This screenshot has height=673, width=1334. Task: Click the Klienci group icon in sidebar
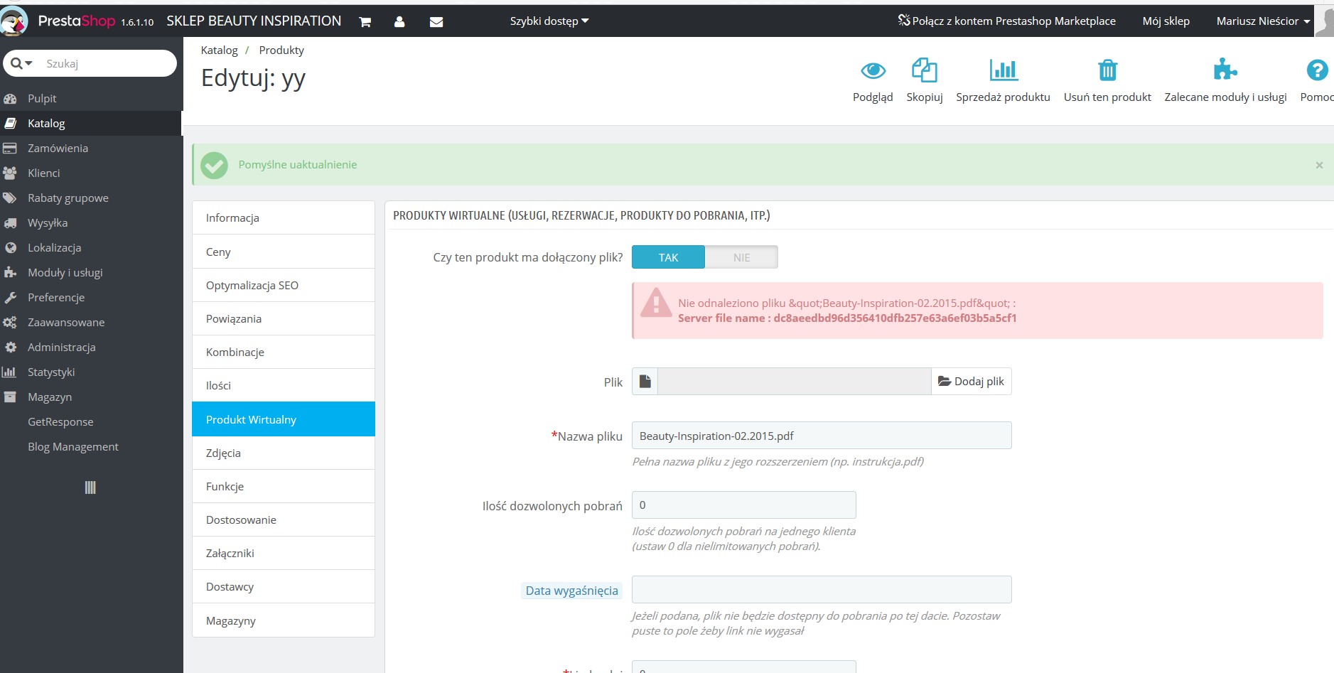click(10, 173)
